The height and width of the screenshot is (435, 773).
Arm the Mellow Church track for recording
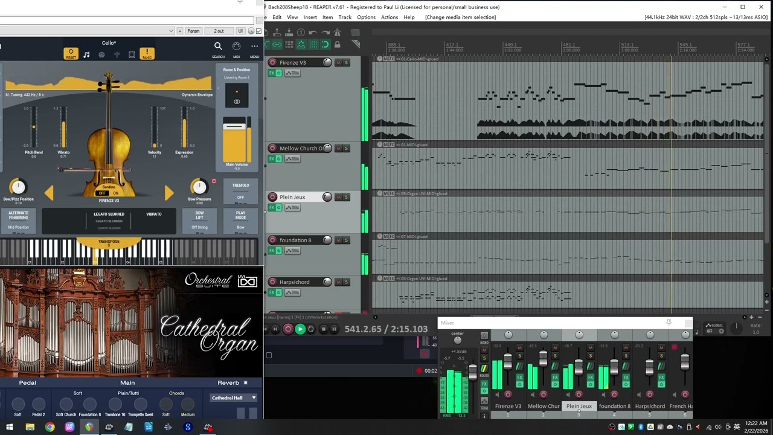pyautogui.click(x=272, y=148)
